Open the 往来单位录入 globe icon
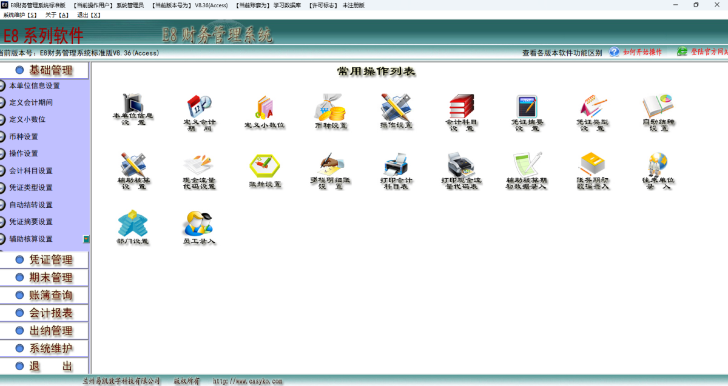Image resolution: width=728 pixels, height=386 pixels. [658, 164]
